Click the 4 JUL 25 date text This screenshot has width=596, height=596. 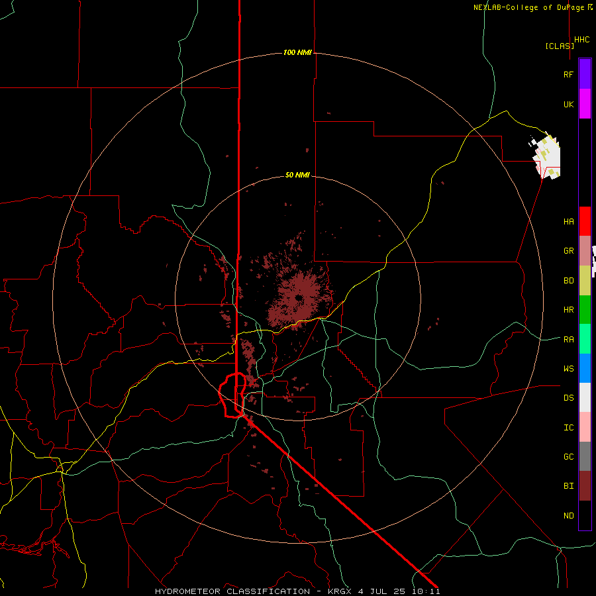click(382, 591)
